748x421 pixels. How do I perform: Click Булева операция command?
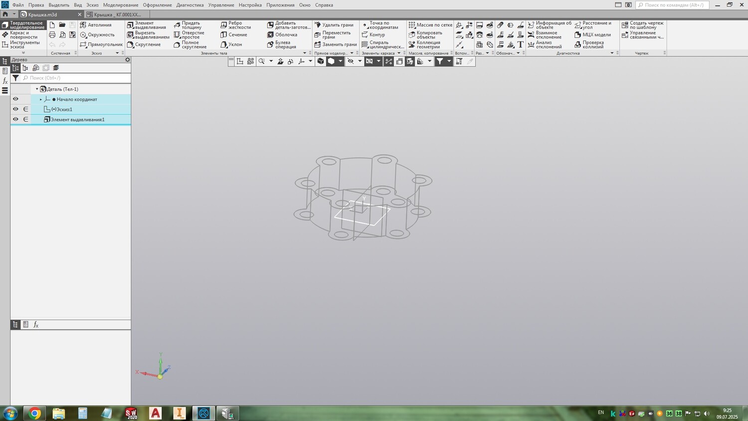[282, 44]
